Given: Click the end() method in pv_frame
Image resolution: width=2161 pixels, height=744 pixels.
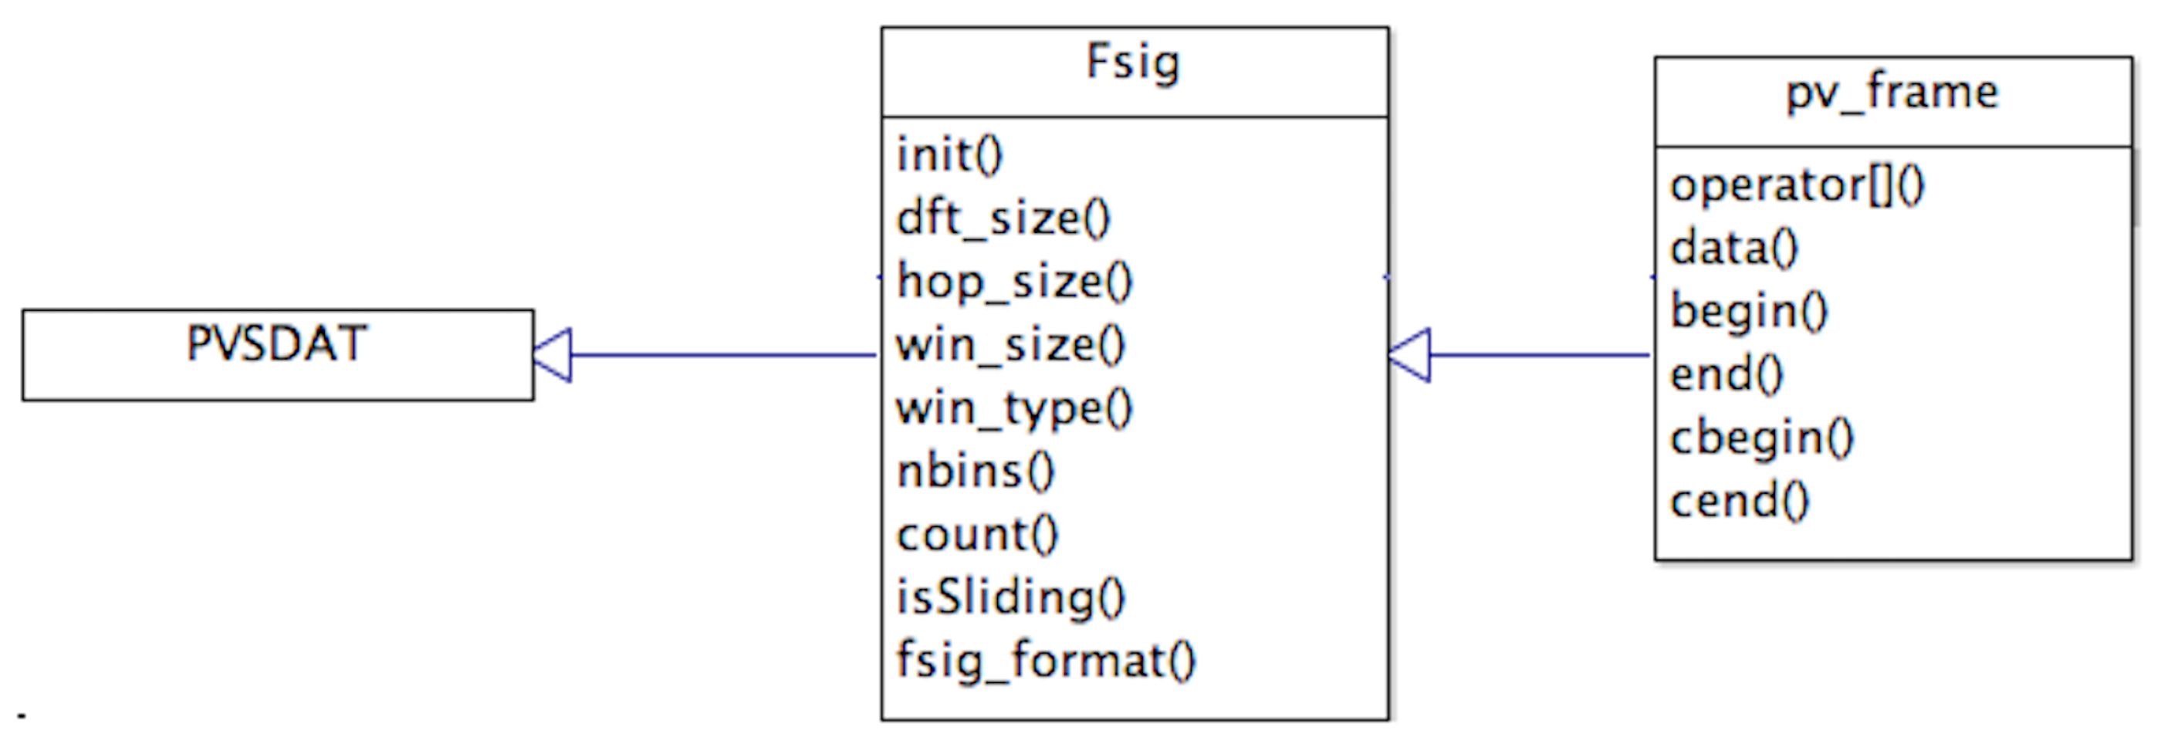Looking at the screenshot, I should pos(1726,375).
